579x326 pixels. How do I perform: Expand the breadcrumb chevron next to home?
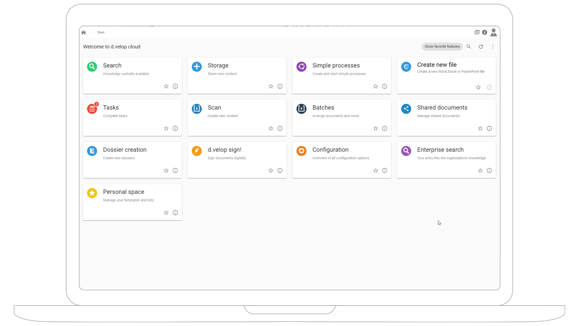tap(92, 32)
